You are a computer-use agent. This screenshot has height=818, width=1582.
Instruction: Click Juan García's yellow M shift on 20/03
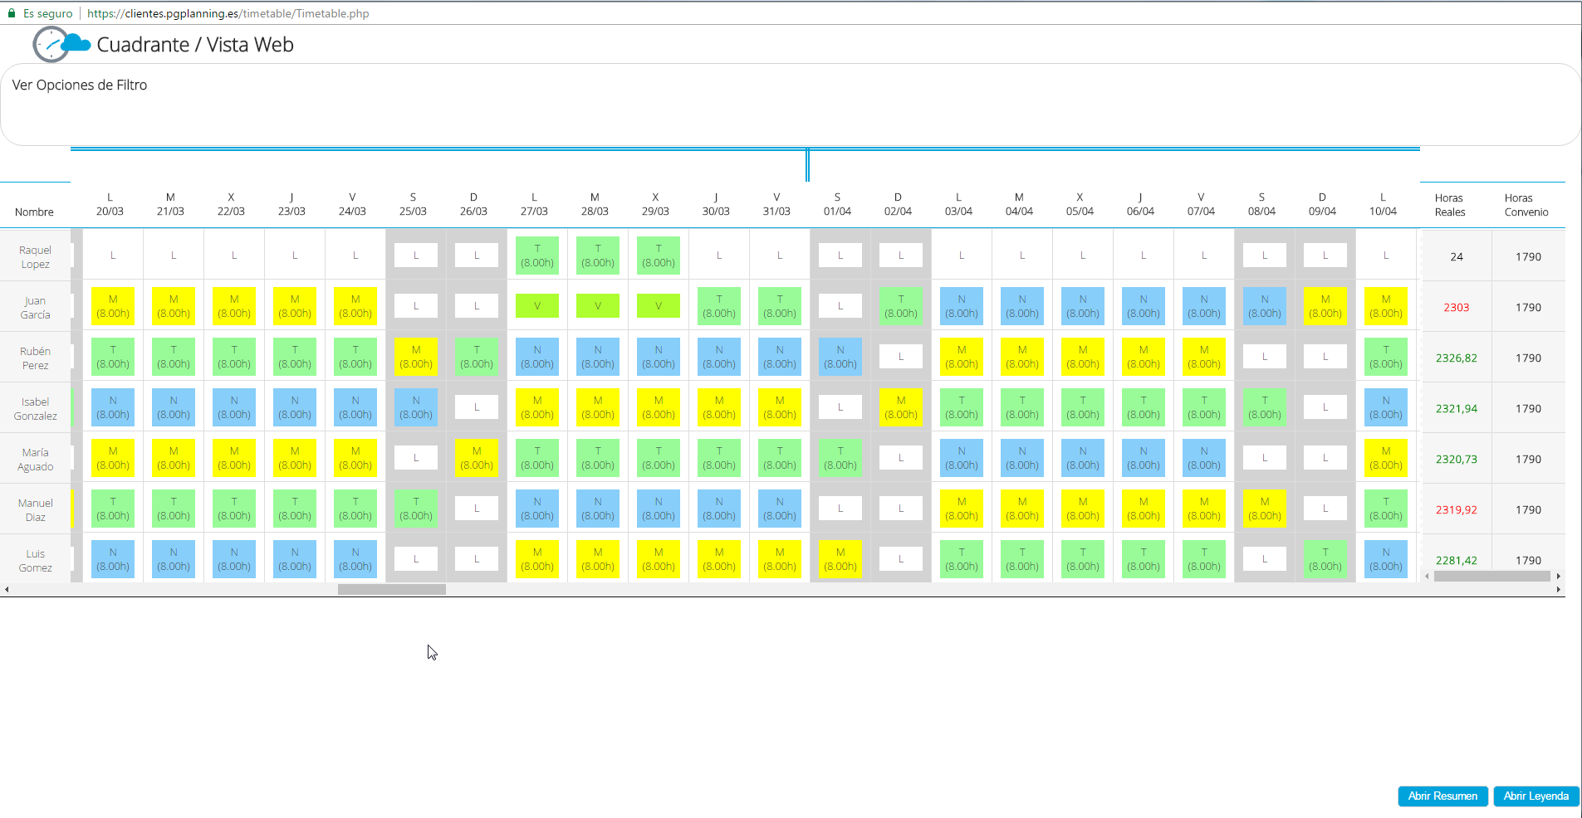[x=112, y=306]
